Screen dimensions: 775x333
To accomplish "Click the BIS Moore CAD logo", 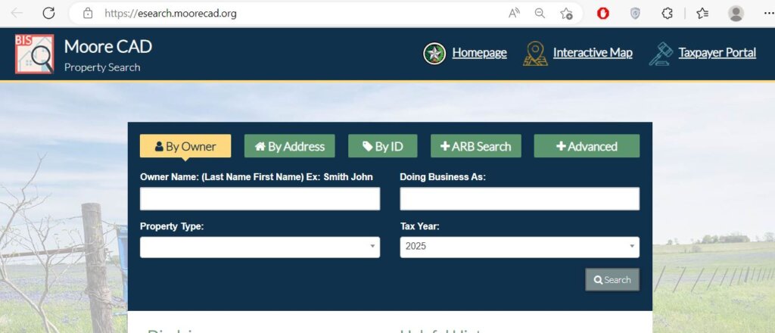I will 34,54.
